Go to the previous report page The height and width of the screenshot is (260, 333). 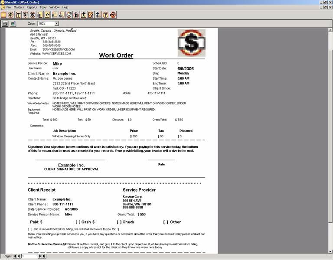pyautogui.click(x=19, y=256)
